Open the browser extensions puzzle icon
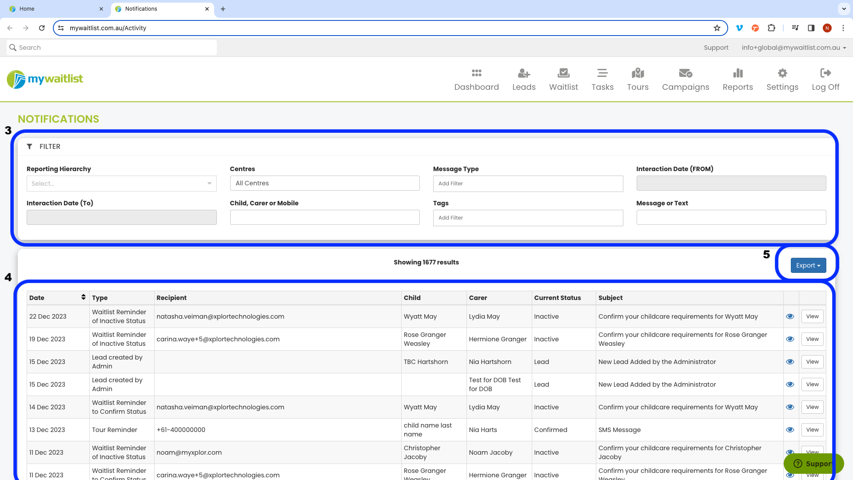The image size is (853, 480). 771,28
